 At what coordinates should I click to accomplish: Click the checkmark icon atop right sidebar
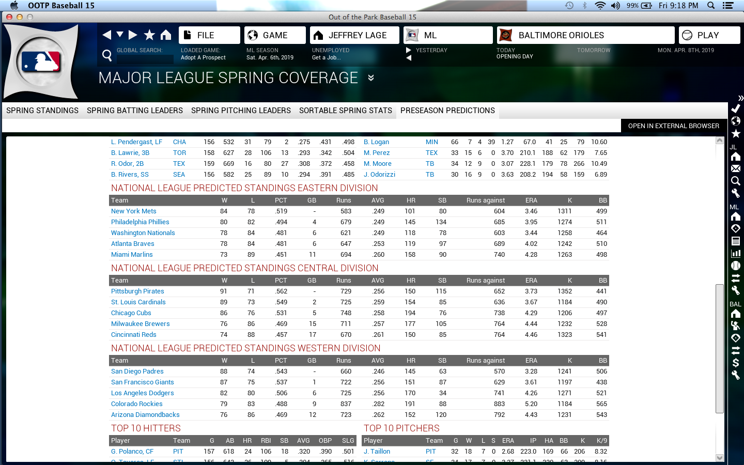click(736, 109)
